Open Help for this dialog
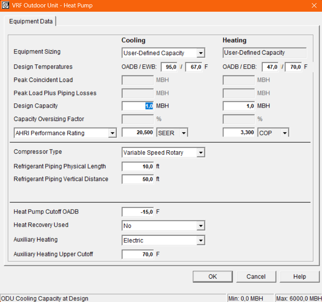 299,277
